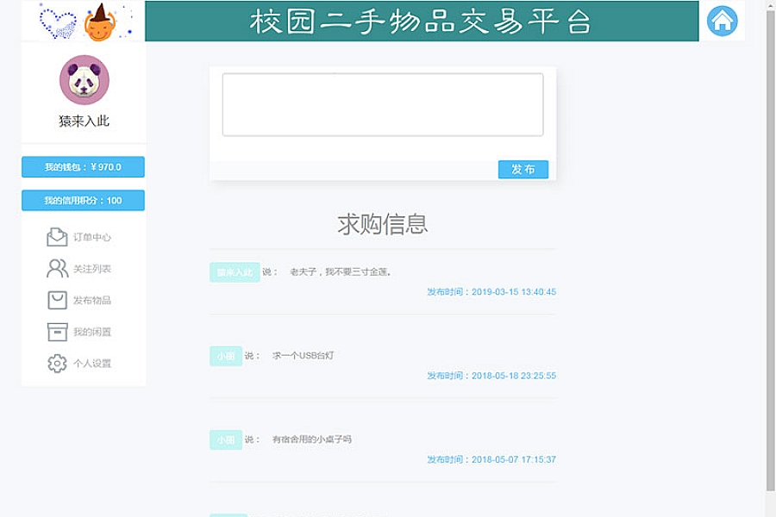
Task: Open 关注列表 menu item
Action: 92,269
